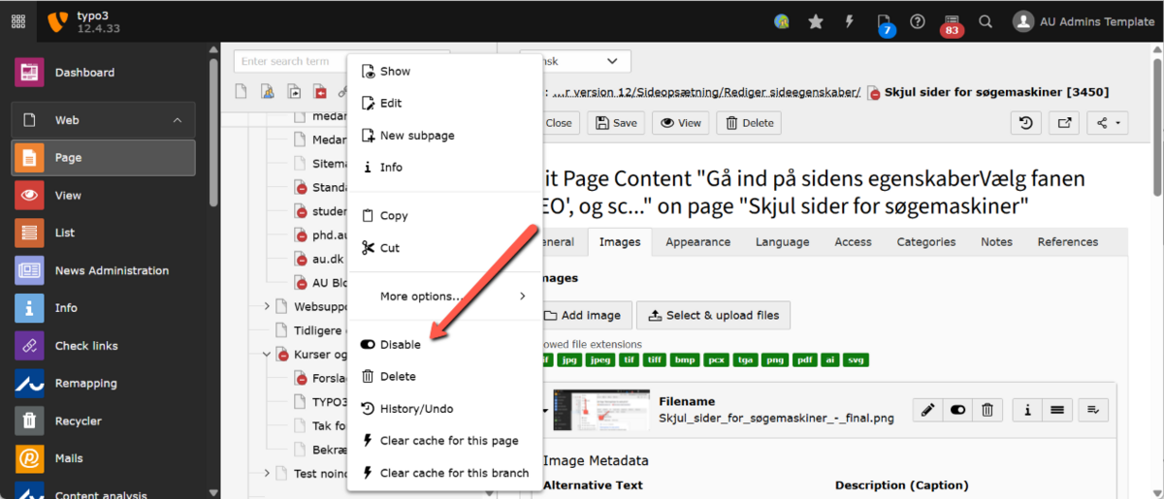Select Disable in the context menu
Image resolution: width=1164 pixels, height=499 pixels.
click(400, 345)
